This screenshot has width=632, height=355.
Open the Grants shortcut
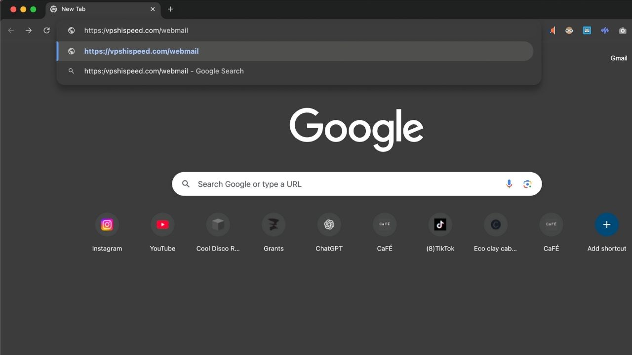pyautogui.click(x=274, y=232)
